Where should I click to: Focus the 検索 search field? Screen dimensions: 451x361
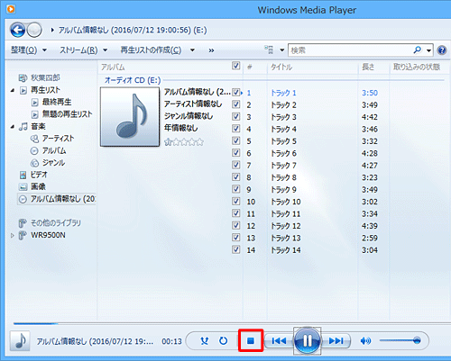point(350,50)
